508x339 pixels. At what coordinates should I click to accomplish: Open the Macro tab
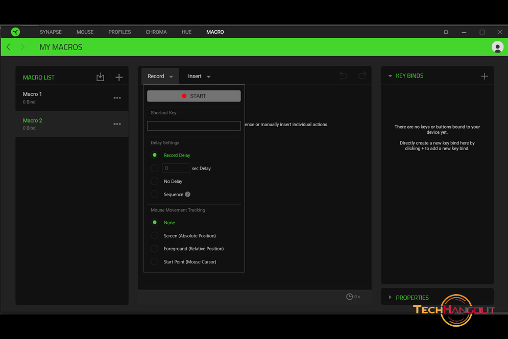tap(215, 32)
